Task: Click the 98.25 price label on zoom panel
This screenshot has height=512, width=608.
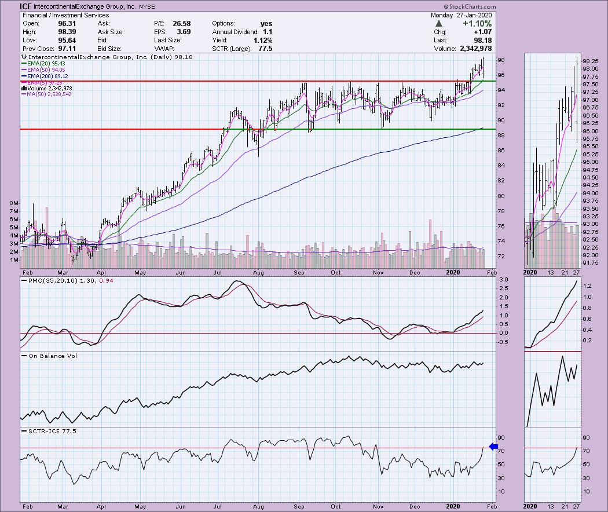Action: point(590,61)
